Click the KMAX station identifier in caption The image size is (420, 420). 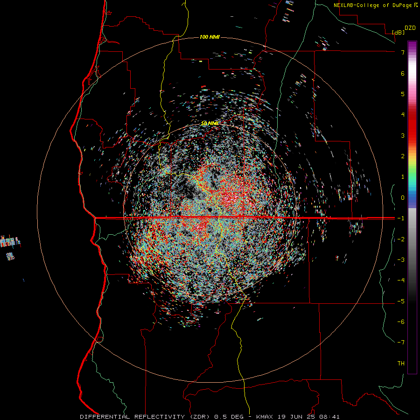coord(264,417)
